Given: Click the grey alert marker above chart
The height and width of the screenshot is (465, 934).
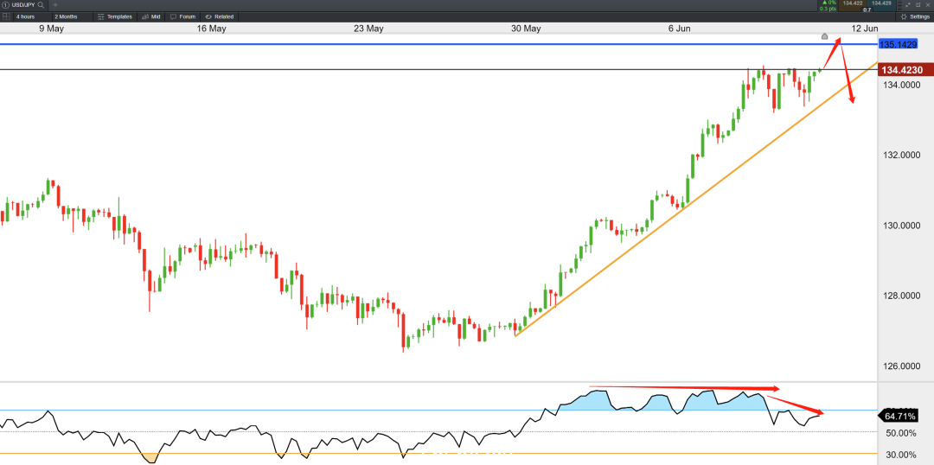Looking at the screenshot, I should 824,37.
